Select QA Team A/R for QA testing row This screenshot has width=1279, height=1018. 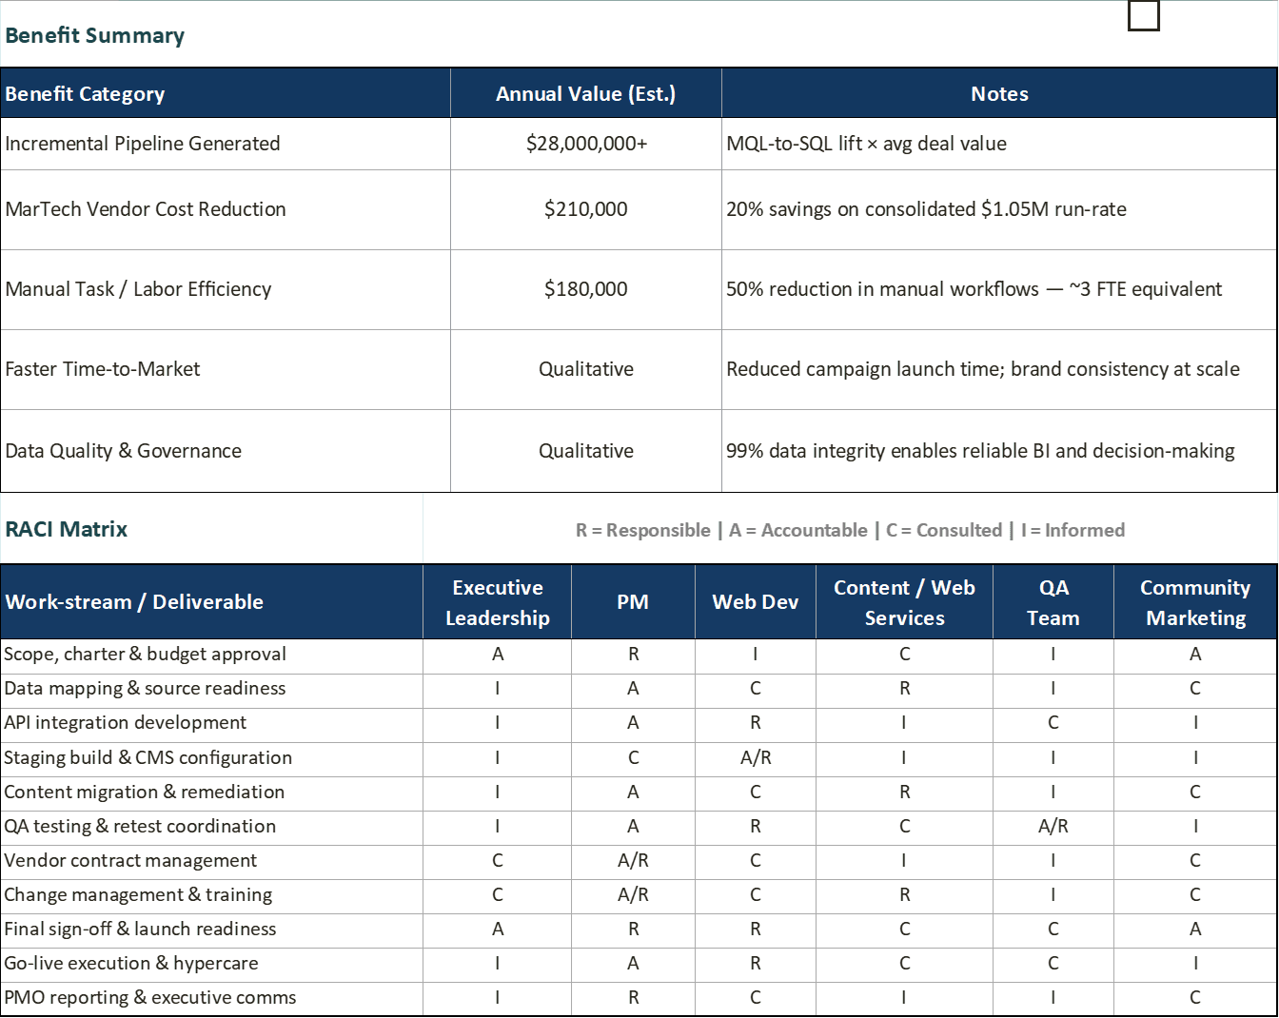coord(1053,827)
